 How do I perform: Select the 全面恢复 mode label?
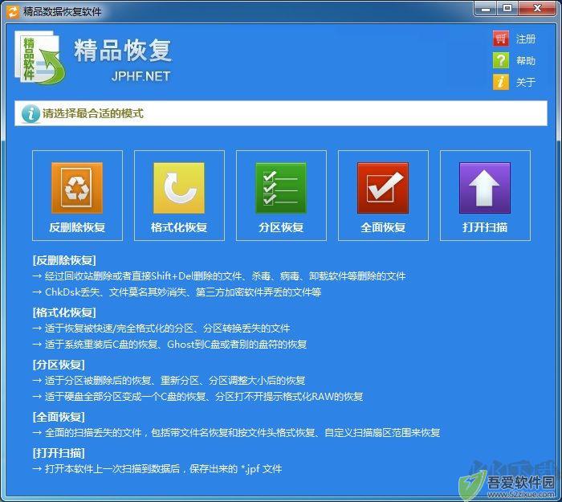click(383, 227)
